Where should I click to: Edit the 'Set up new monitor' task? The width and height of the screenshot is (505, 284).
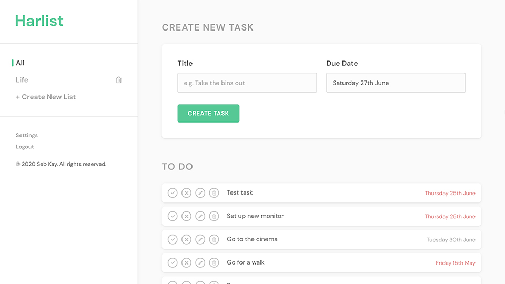200,216
